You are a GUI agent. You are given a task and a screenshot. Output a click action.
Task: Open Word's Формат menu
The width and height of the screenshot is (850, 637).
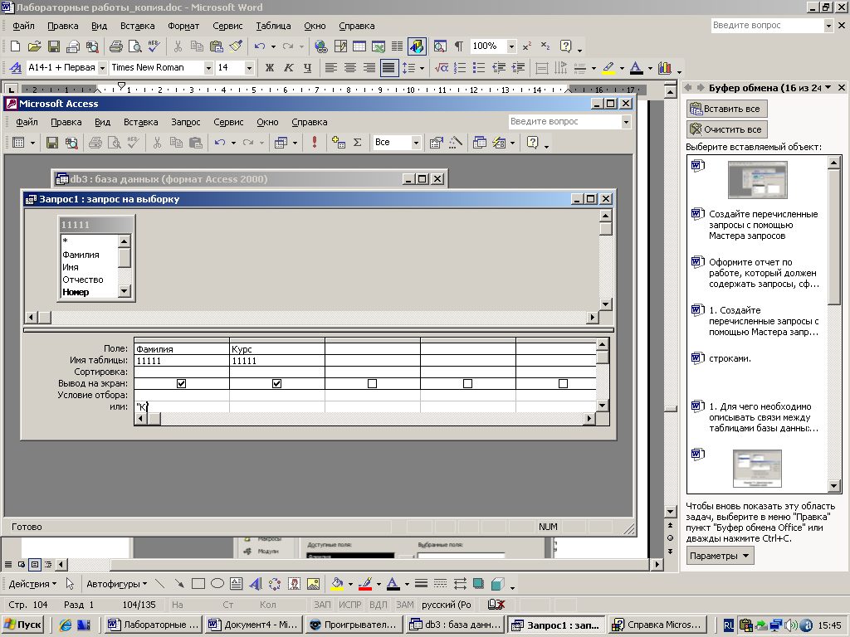click(183, 26)
